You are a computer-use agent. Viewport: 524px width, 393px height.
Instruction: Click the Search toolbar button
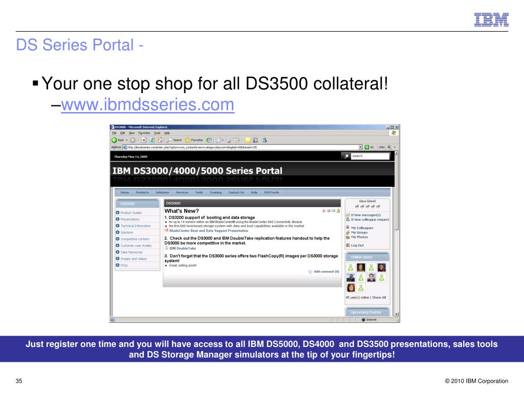click(174, 140)
